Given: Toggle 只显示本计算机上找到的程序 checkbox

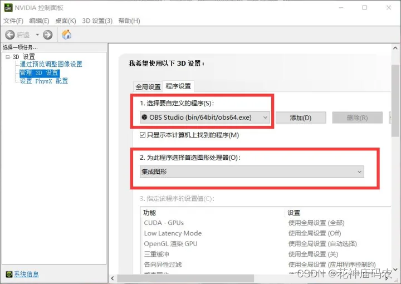Looking at the screenshot, I should pos(143,135).
